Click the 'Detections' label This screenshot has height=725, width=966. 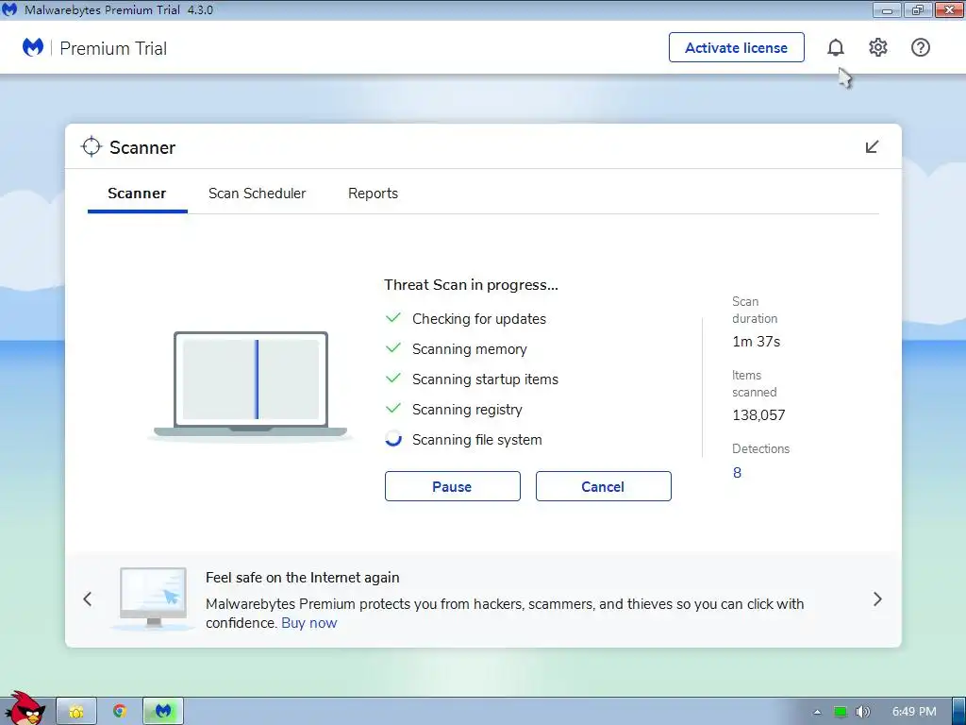point(760,448)
